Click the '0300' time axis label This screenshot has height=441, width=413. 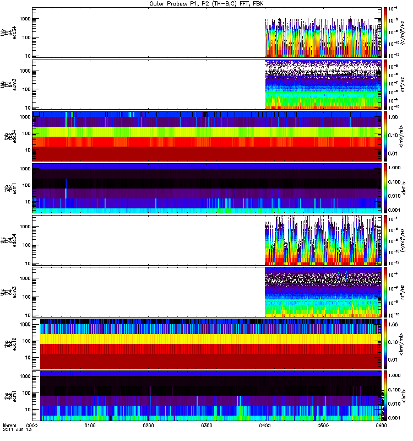click(x=206, y=426)
